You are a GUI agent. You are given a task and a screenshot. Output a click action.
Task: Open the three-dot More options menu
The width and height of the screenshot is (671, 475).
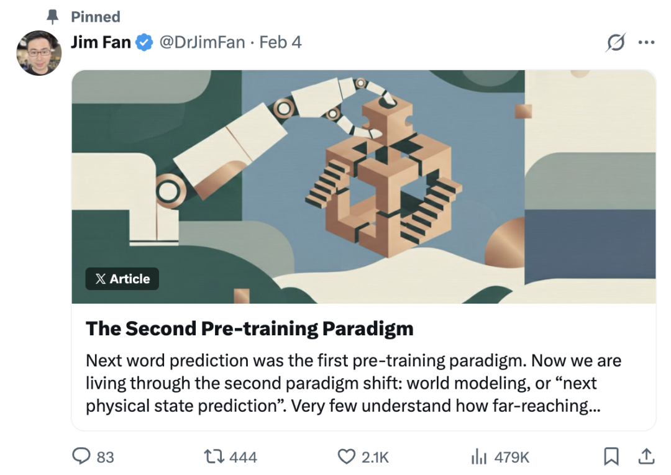[646, 43]
